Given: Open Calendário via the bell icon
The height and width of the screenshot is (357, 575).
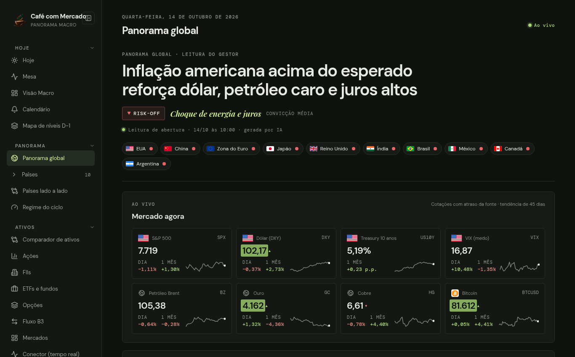Looking at the screenshot, I should 15,110.
